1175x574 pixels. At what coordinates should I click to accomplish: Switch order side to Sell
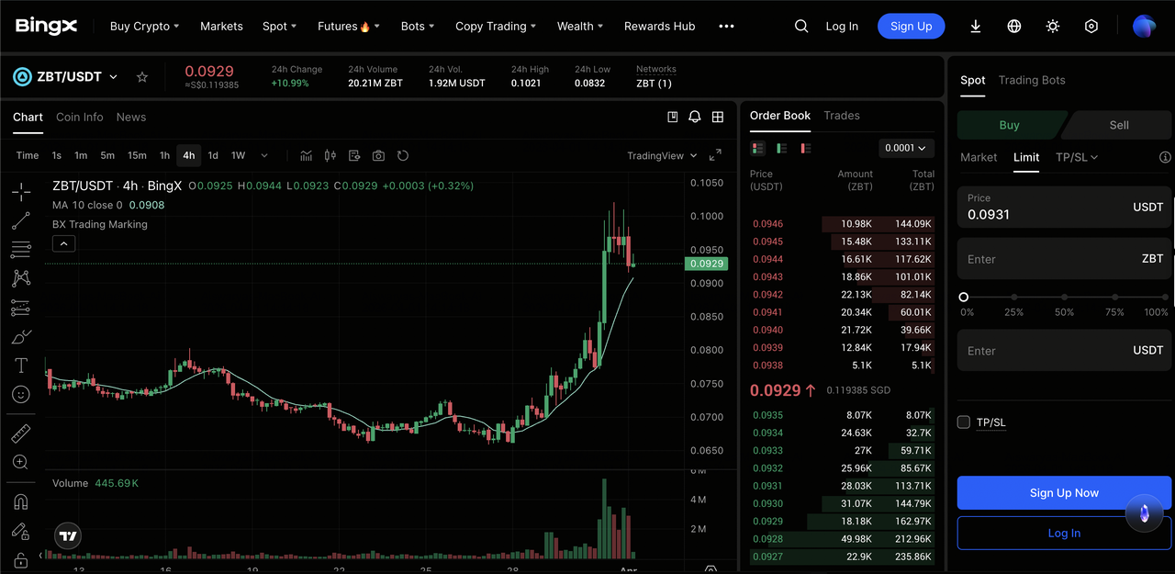pyautogui.click(x=1119, y=125)
